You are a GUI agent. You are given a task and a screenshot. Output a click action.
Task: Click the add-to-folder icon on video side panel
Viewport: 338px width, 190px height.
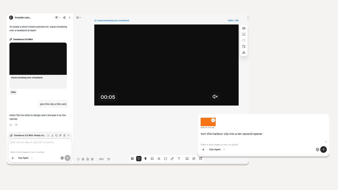click(x=244, y=46)
